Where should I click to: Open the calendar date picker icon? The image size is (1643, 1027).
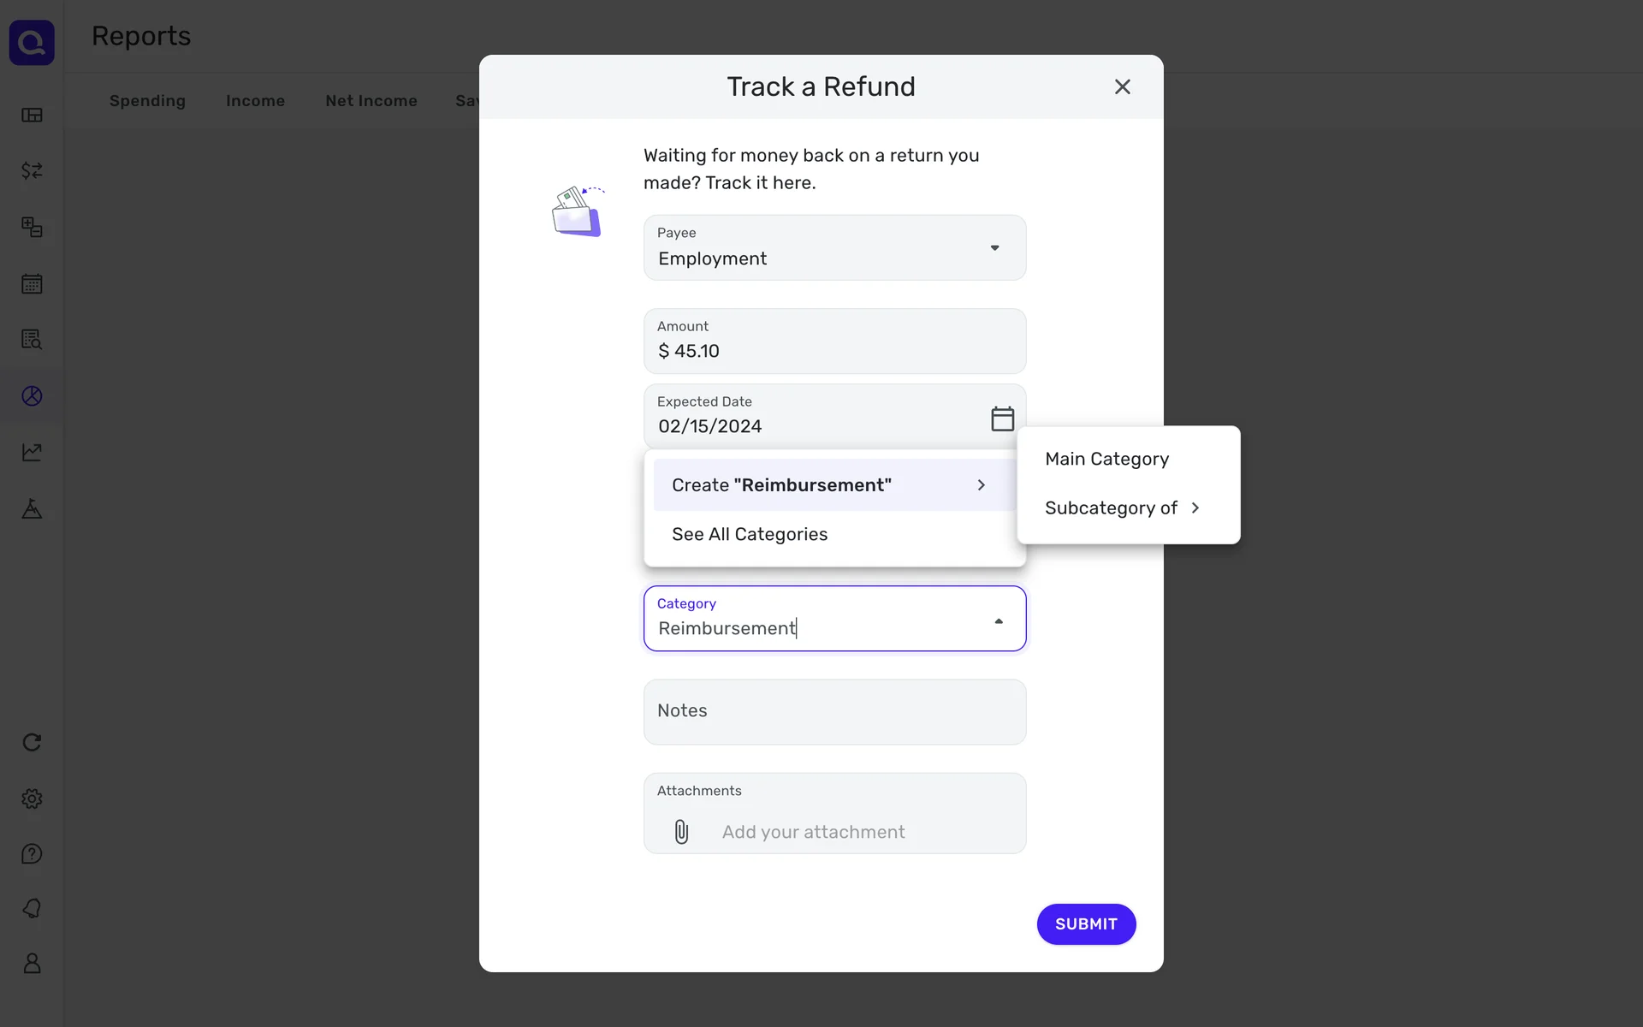click(1002, 419)
